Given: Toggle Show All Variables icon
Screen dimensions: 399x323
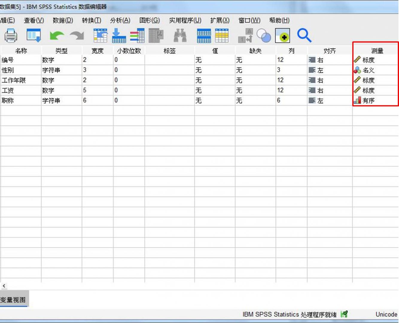Looking at the screenshot, I should [283, 35].
